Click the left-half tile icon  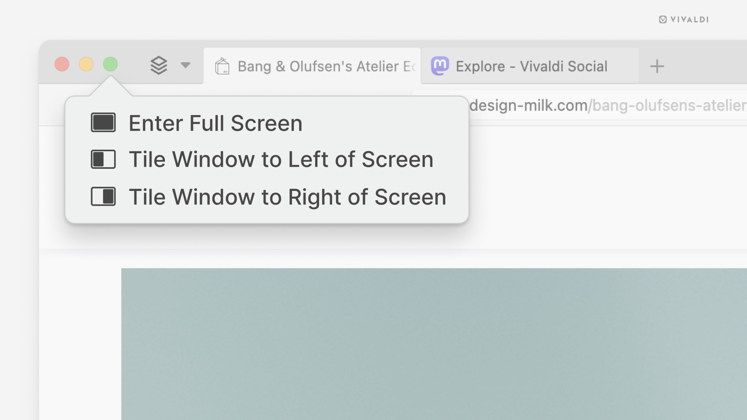(103, 159)
